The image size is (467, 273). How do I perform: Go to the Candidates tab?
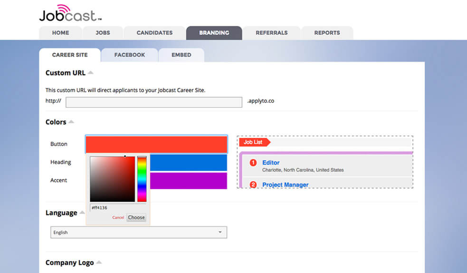[154, 33]
